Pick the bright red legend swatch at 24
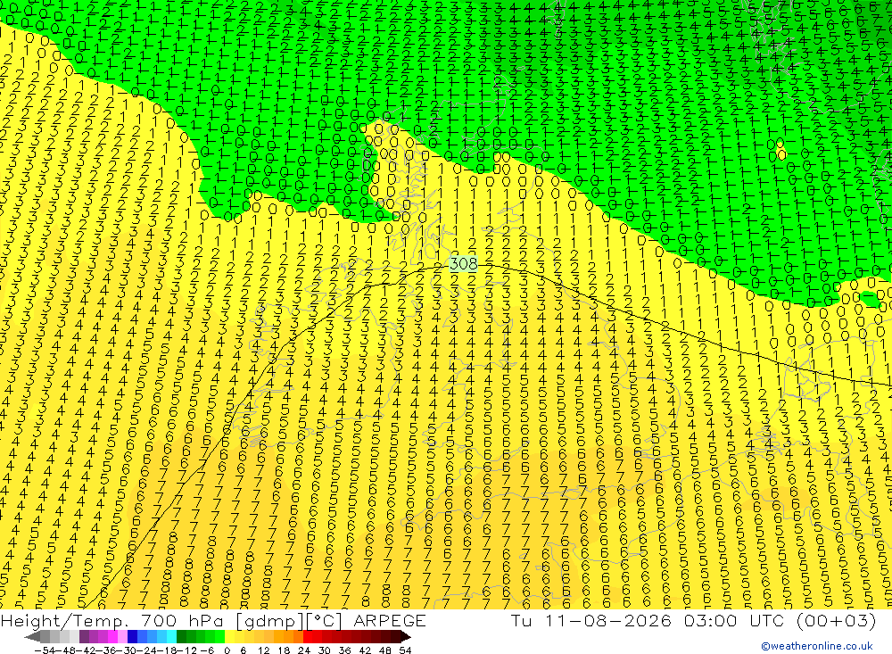This screenshot has height=654, width=892. [x=308, y=637]
